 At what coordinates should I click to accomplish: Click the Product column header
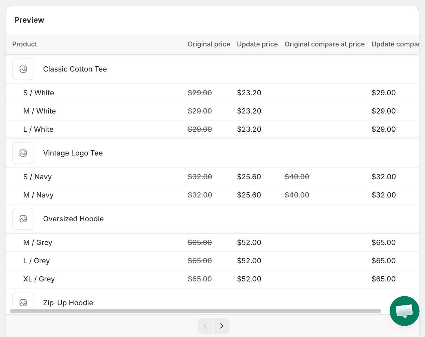pyautogui.click(x=25, y=44)
